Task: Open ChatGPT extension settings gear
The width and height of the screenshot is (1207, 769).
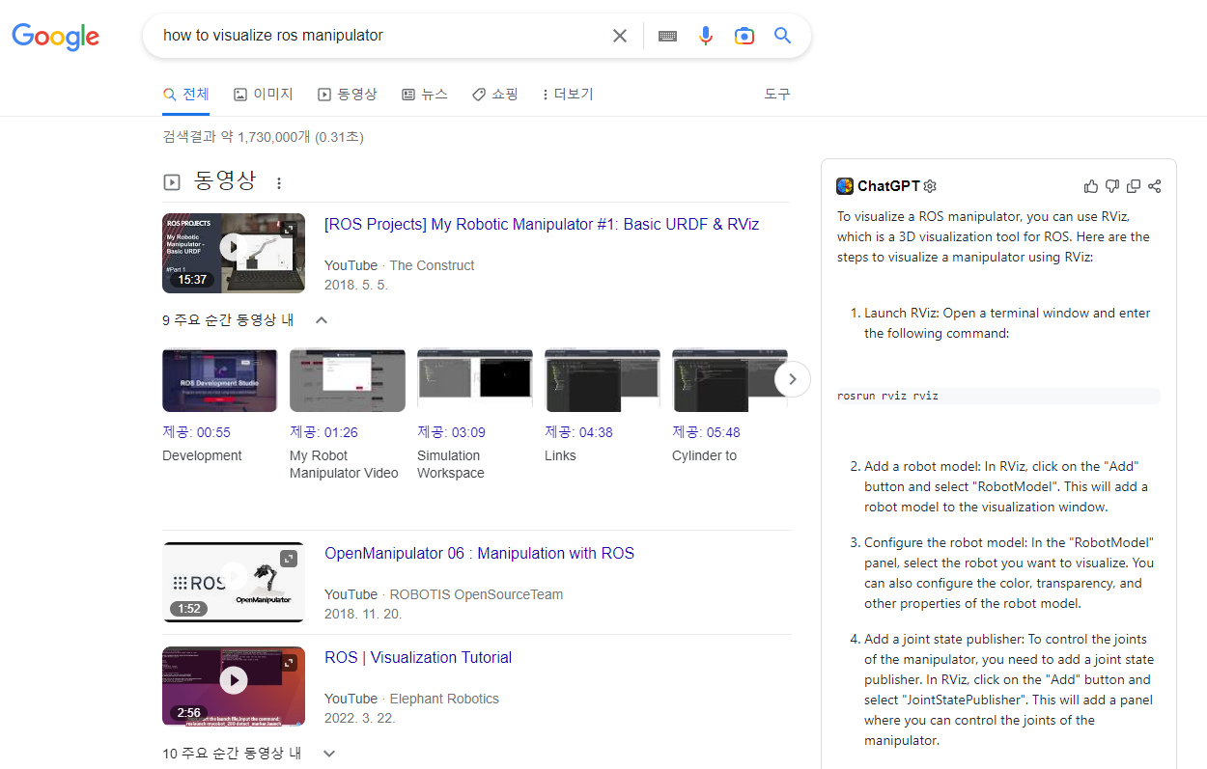Action: tap(931, 186)
